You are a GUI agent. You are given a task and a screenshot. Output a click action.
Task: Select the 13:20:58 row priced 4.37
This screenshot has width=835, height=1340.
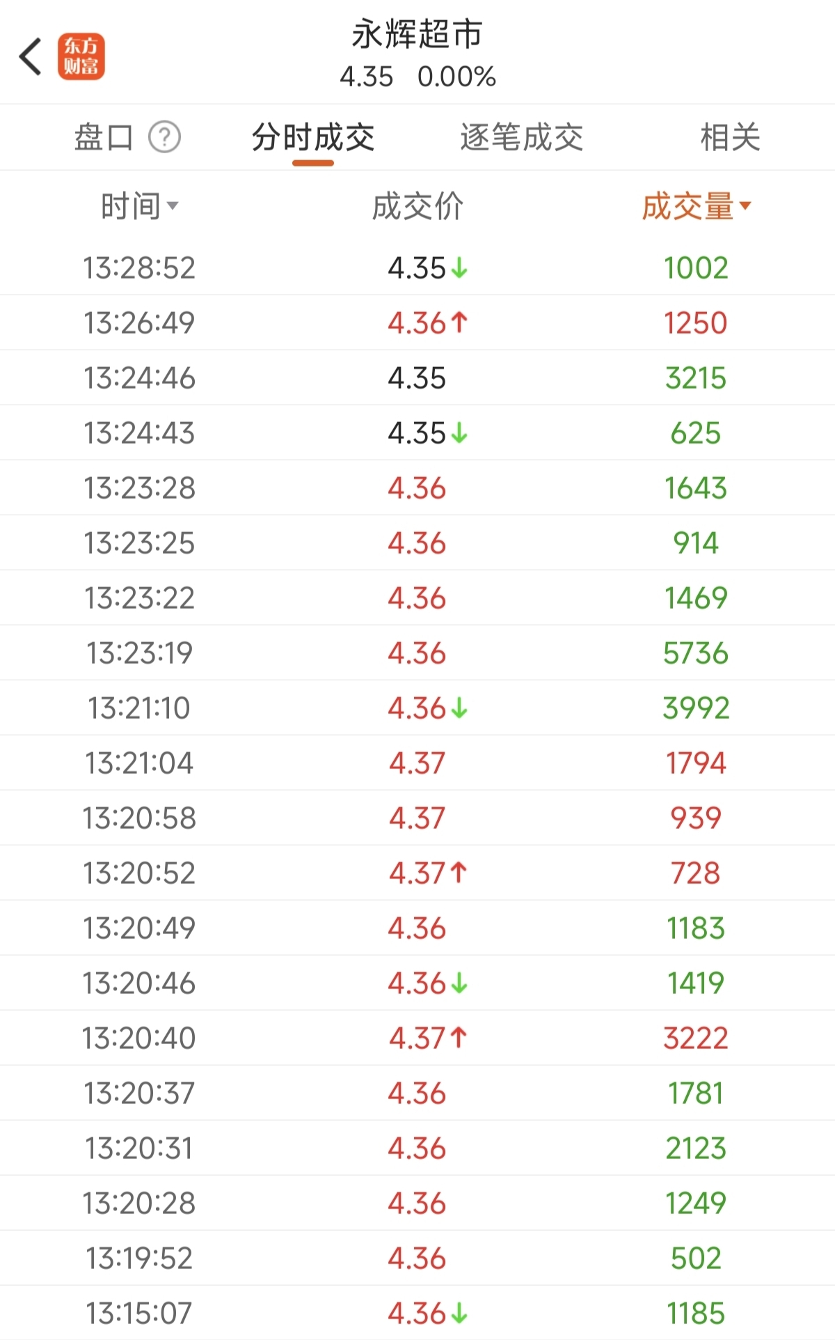tap(417, 818)
